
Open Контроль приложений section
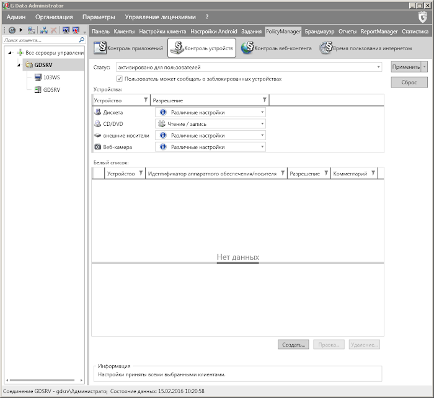tap(128, 48)
